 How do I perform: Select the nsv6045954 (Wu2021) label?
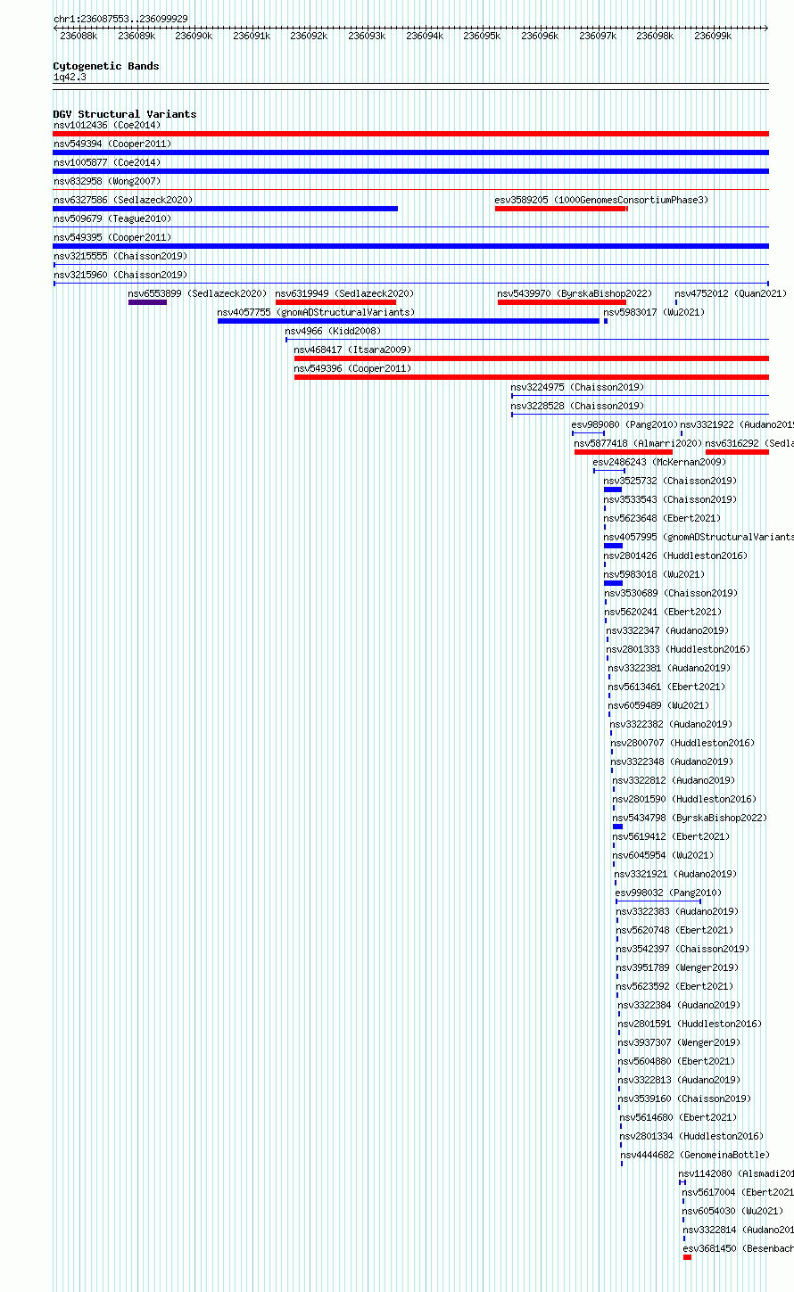664,855
